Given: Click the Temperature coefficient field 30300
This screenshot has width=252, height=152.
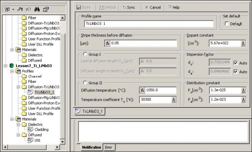Looking at the screenshot, I should (155, 100).
